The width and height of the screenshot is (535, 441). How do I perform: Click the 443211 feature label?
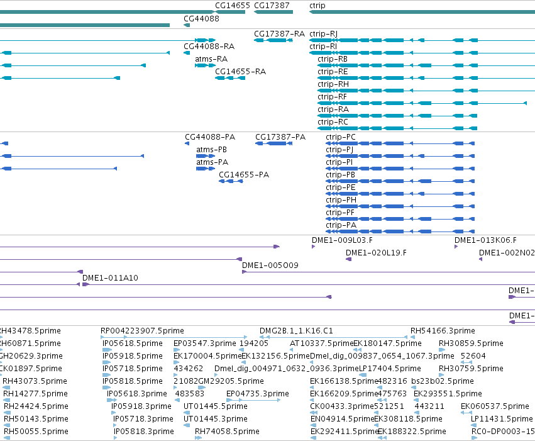(x=429, y=407)
